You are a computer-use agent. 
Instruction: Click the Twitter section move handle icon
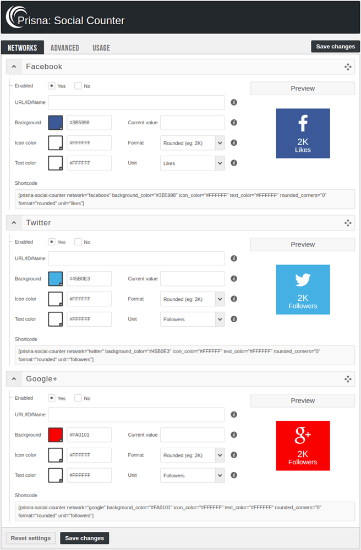[348, 223]
